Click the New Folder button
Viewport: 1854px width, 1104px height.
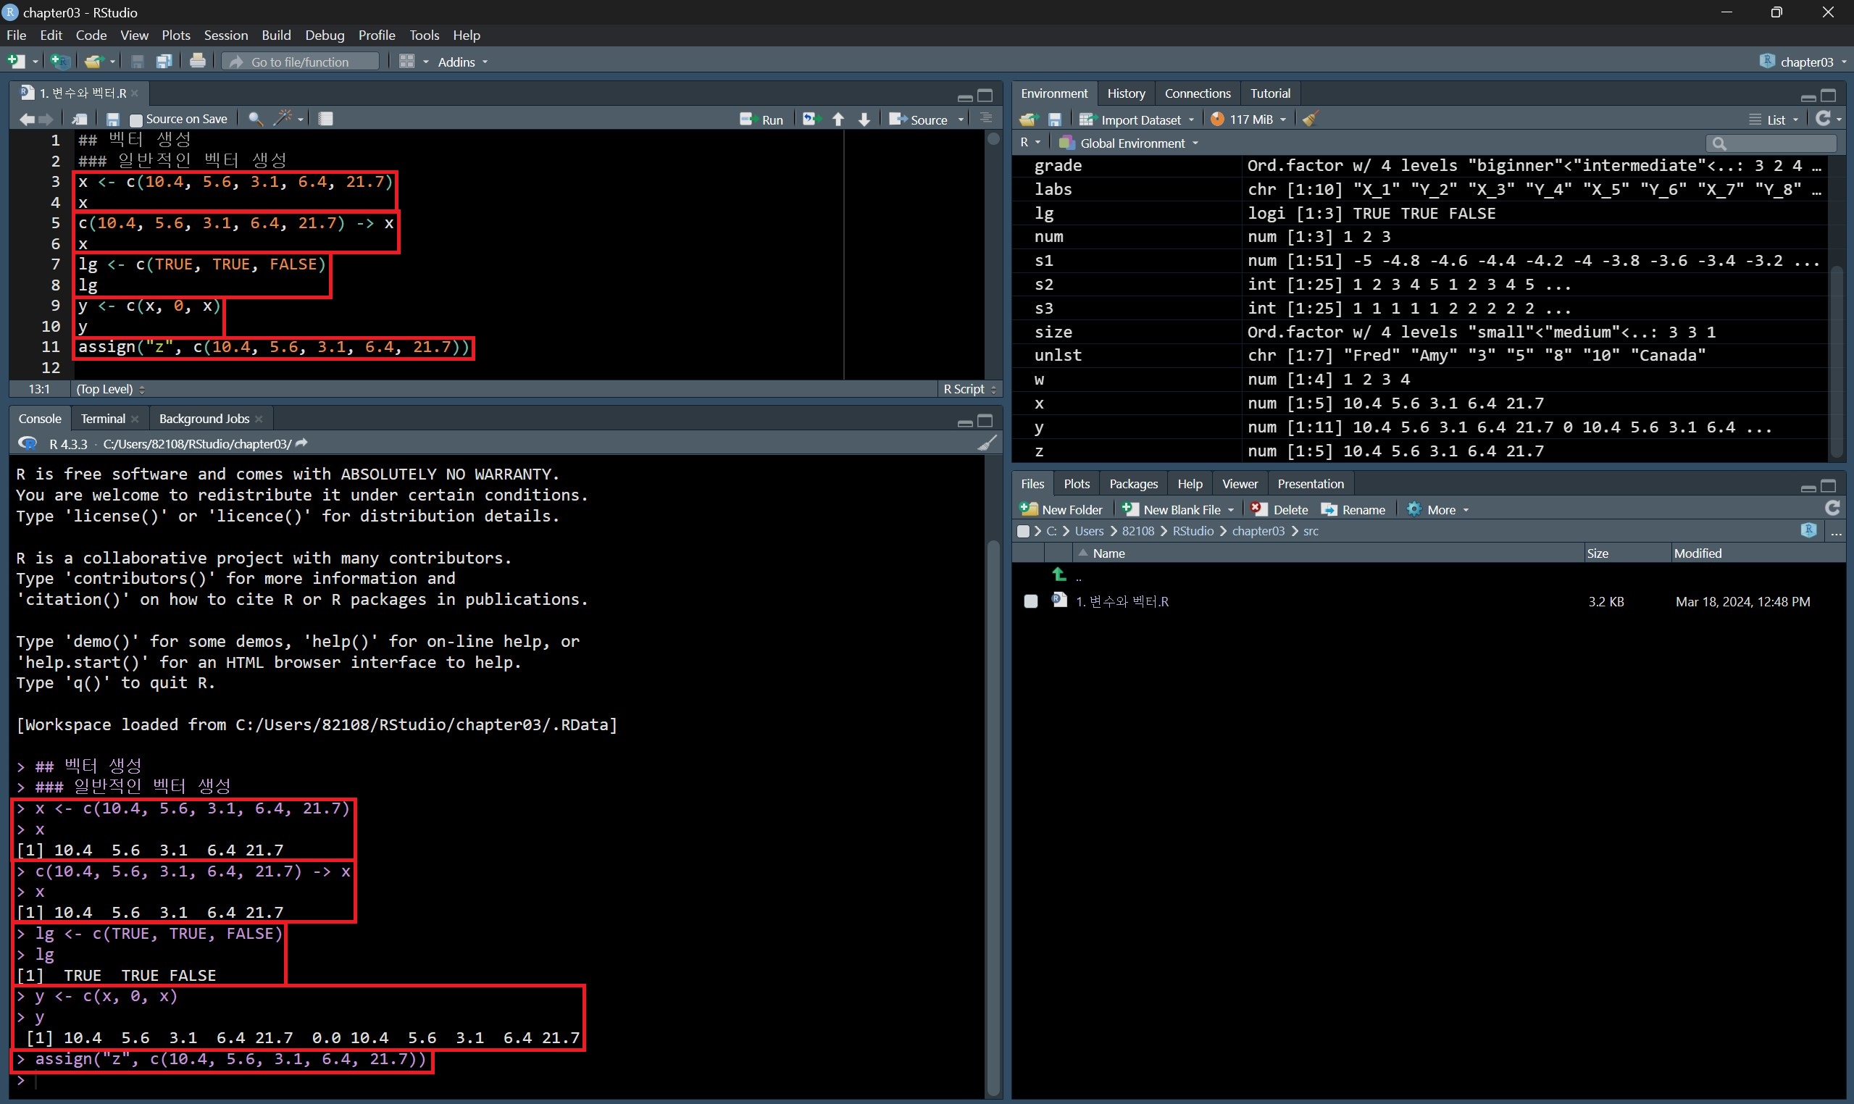(1061, 509)
